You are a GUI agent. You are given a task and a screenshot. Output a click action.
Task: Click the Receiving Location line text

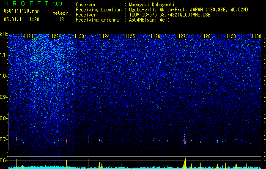(x=189, y=10)
